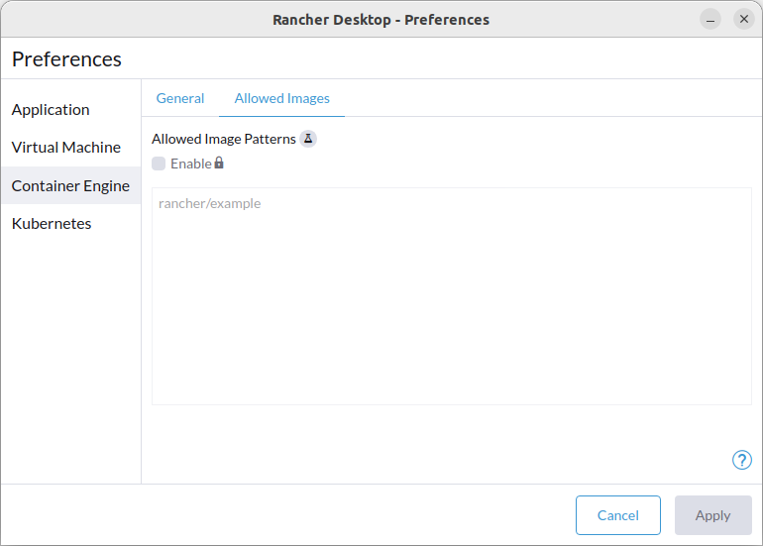Toggle the Enable checkbox

pos(159,164)
